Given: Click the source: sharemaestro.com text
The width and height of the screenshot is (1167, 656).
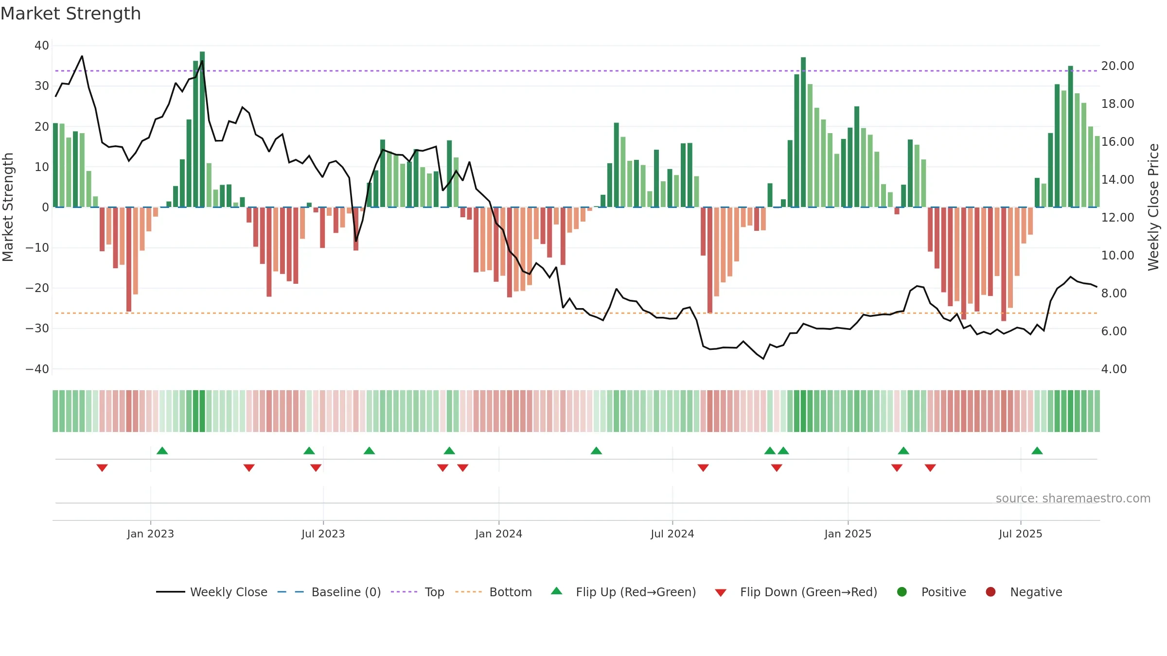Looking at the screenshot, I should [1073, 499].
